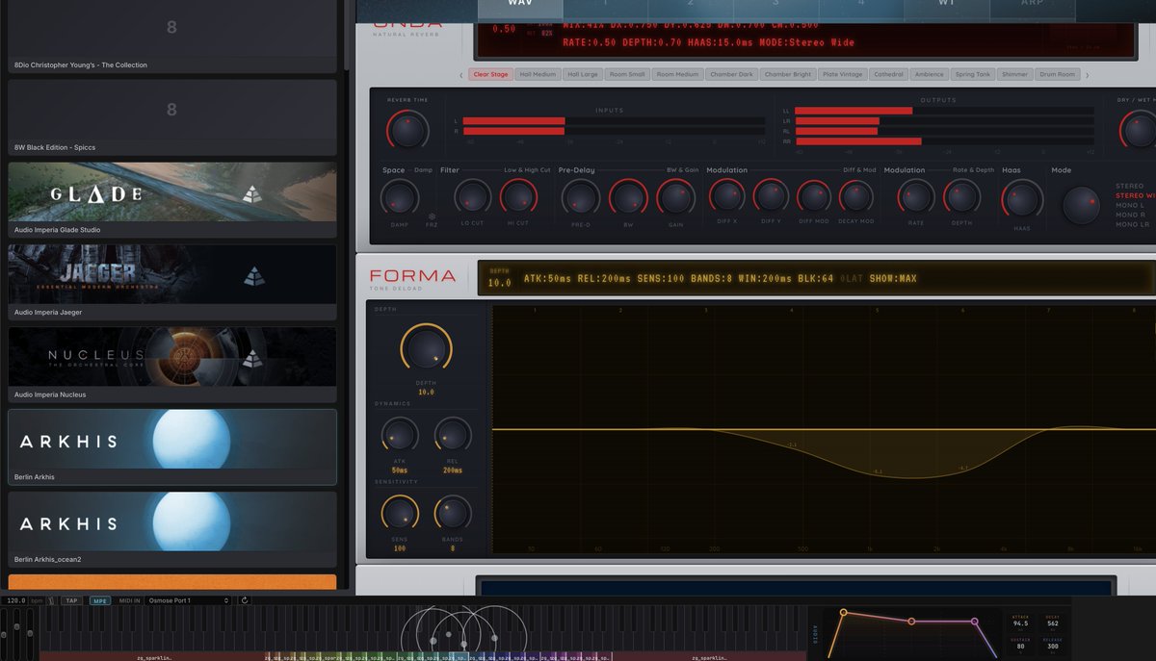Open 8Dio Christopher Young's Collection library
This screenshot has width=1156, height=661.
tap(172, 36)
